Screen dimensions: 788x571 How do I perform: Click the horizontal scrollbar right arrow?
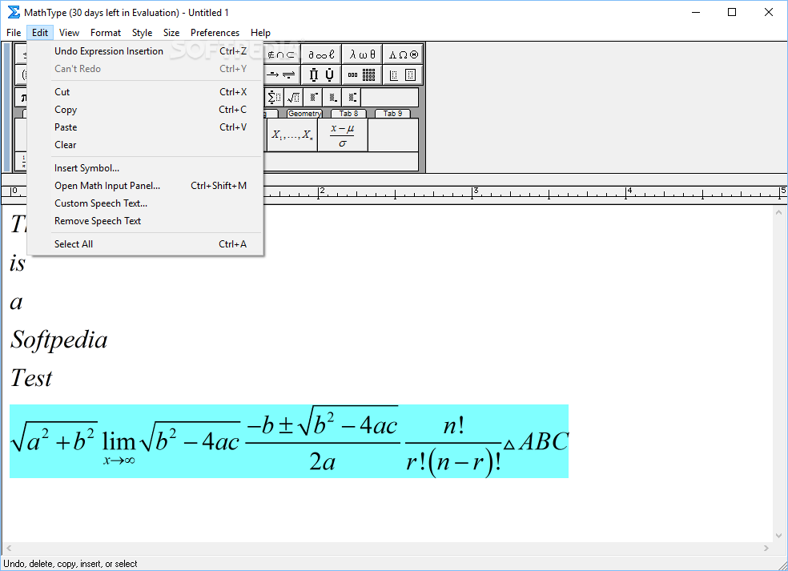pos(766,549)
